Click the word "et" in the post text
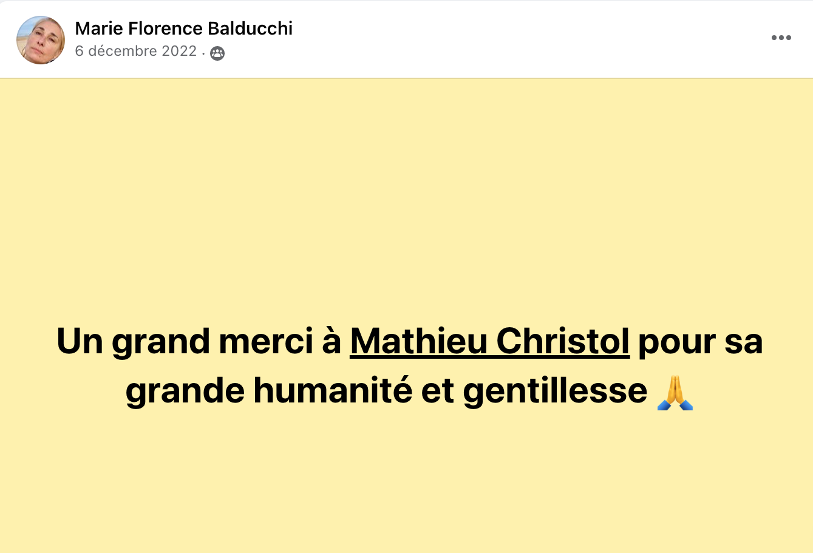Viewport: 813px width, 553px height. (x=437, y=390)
